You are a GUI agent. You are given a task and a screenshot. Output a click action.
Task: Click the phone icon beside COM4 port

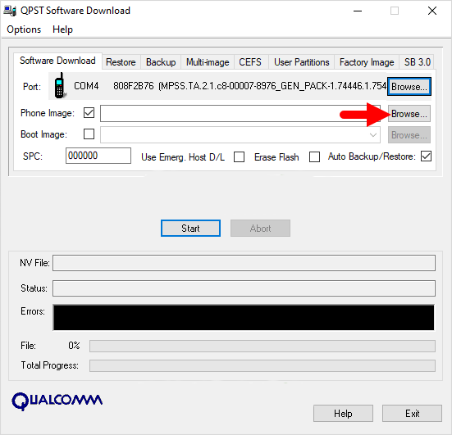pyautogui.click(x=60, y=85)
